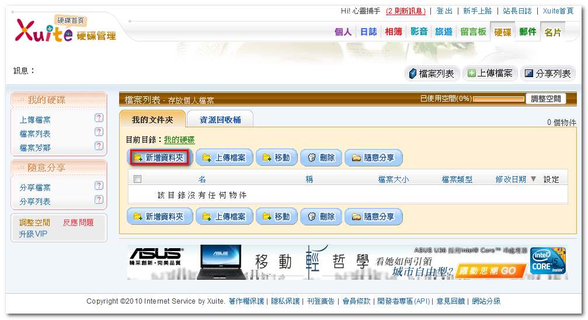588x320 pixels.
Task: Click the top 隨意分享 share button
Action: (373, 158)
